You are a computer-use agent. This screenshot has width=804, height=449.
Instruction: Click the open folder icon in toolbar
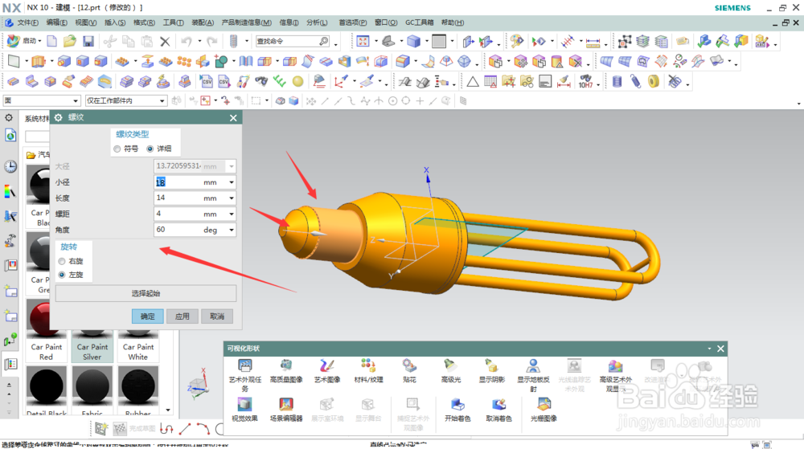[70, 41]
